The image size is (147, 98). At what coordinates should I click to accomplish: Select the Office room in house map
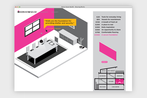click(x=104, y=71)
